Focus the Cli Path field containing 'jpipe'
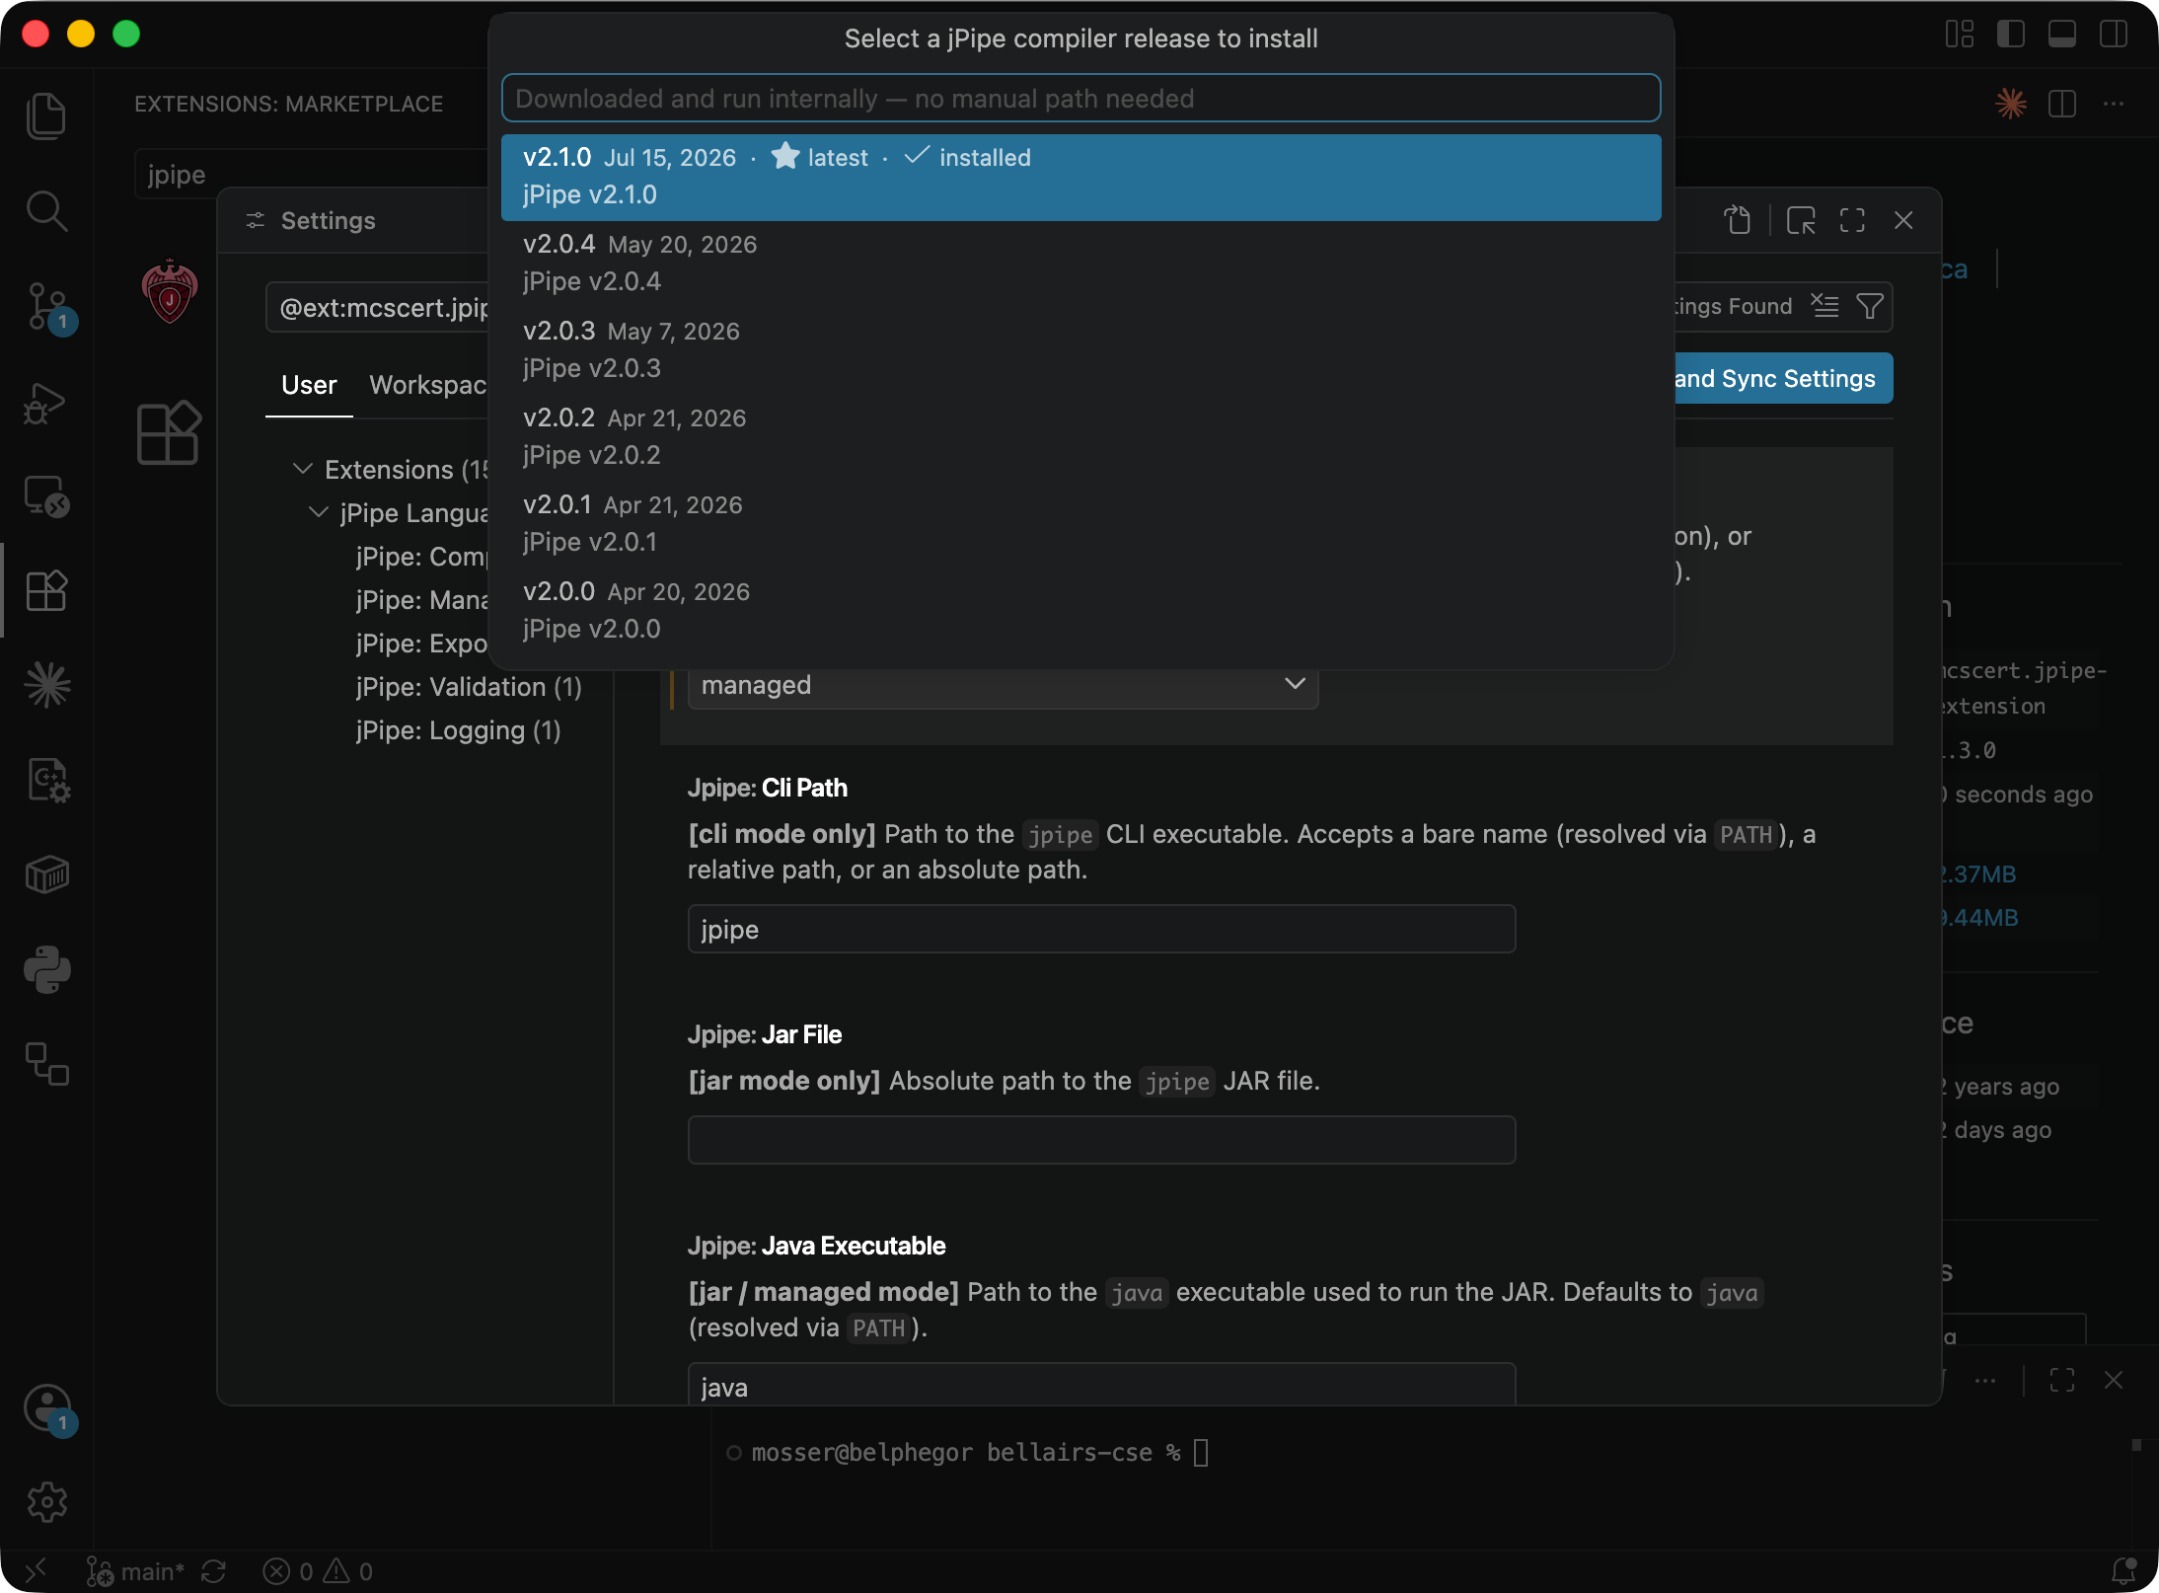2159x1593 pixels. pyautogui.click(x=1101, y=929)
